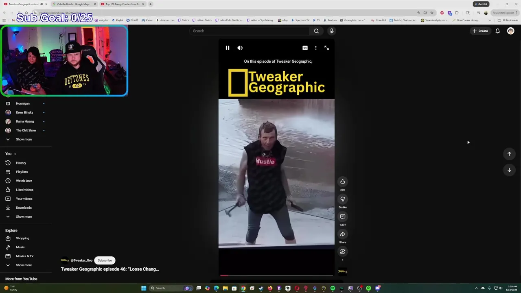521x293 pixels.
Task: Start voice search with microphone icon
Action: 332,31
